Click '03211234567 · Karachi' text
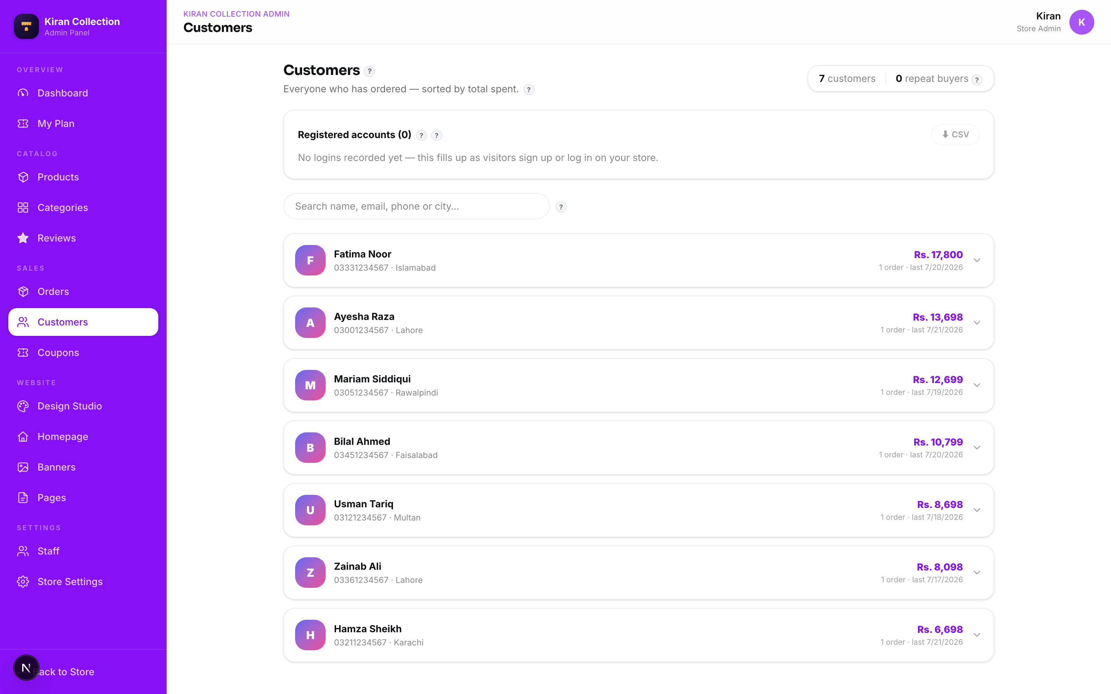1111x694 pixels. pyautogui.click(x=379, y=643)
